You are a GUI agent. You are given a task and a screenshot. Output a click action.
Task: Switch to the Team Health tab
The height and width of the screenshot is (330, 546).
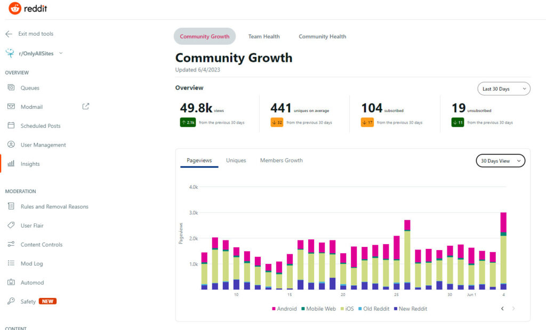[x=264, y=37]
